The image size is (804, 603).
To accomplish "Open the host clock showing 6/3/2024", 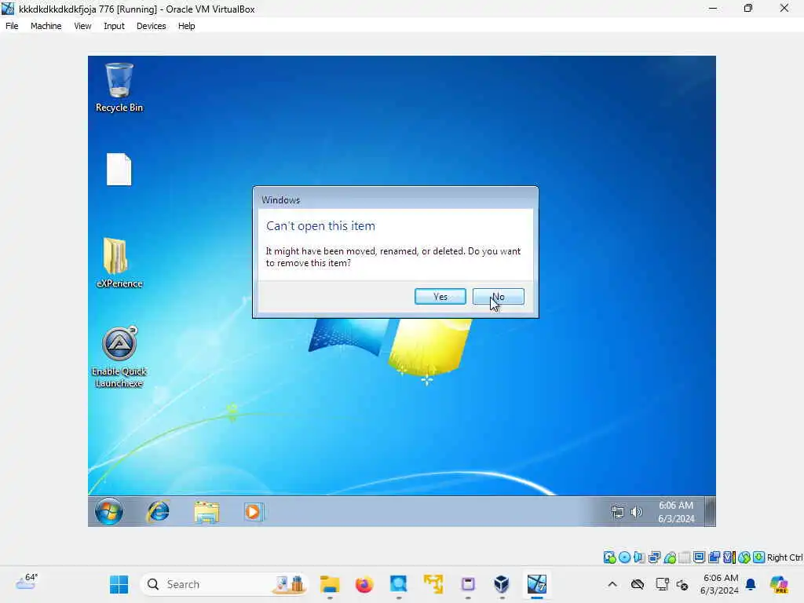I will tap(719, 584).
